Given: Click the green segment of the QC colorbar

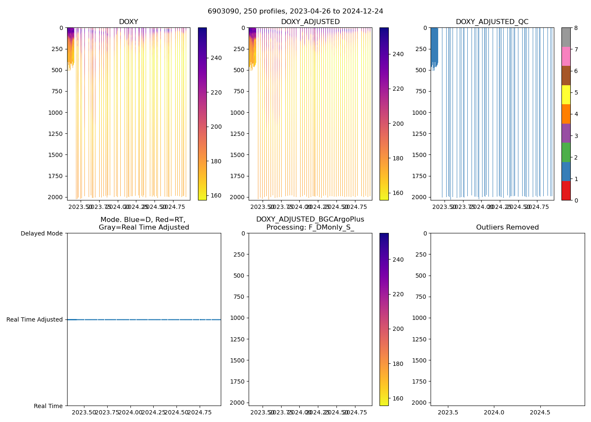Looking at the screenshot, I should coord(566,152).
